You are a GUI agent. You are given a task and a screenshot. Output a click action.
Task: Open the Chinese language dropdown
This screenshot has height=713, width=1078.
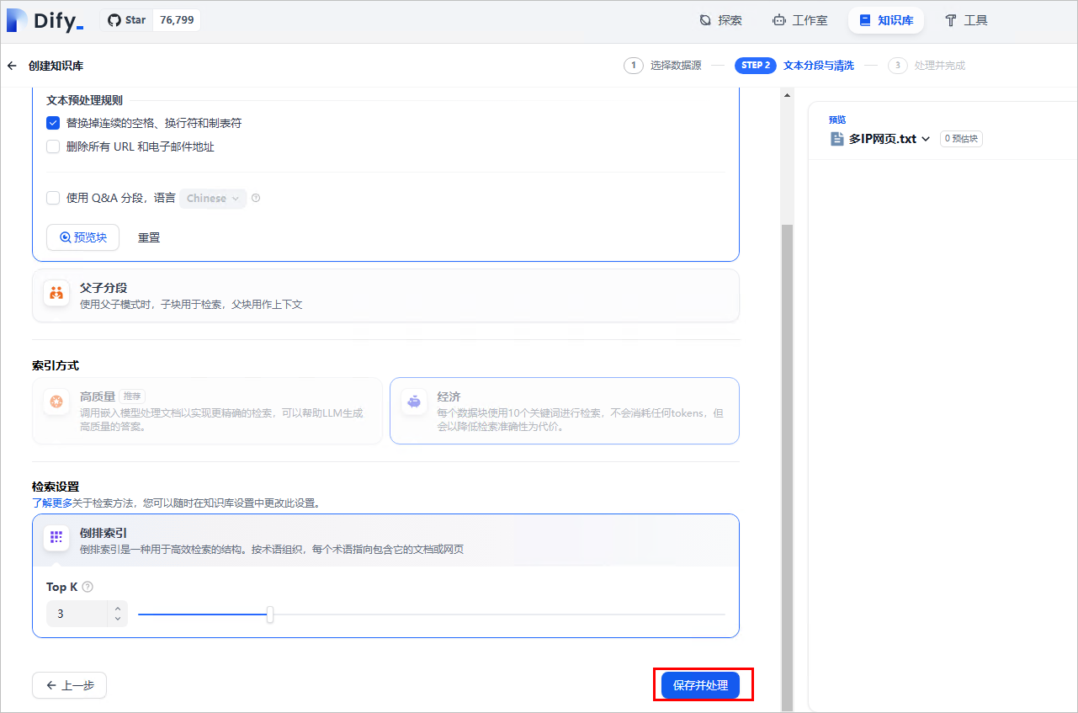[213, 199]
